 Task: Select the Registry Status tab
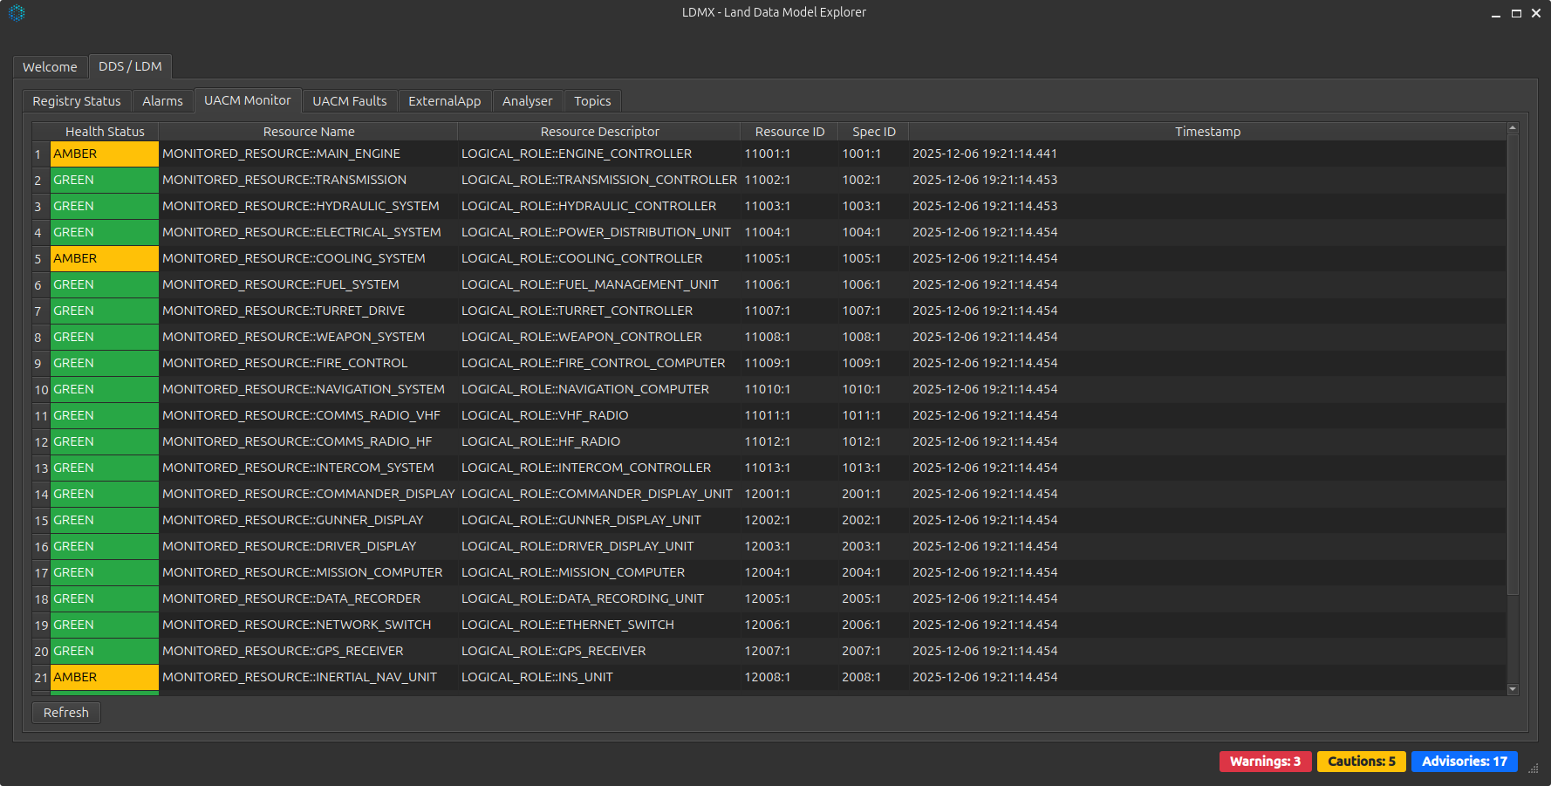(x=76, y=100)
